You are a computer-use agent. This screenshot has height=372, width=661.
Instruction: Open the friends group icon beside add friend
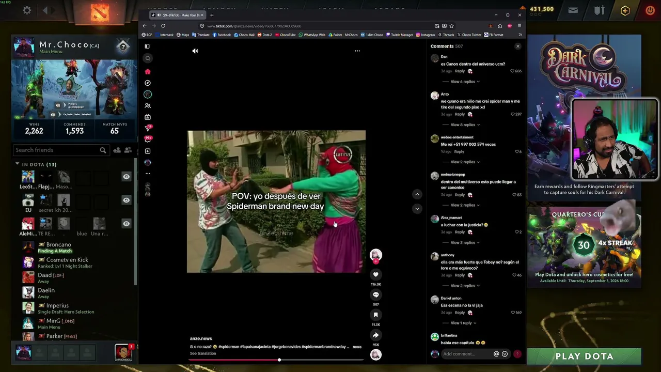pos(128,150)
